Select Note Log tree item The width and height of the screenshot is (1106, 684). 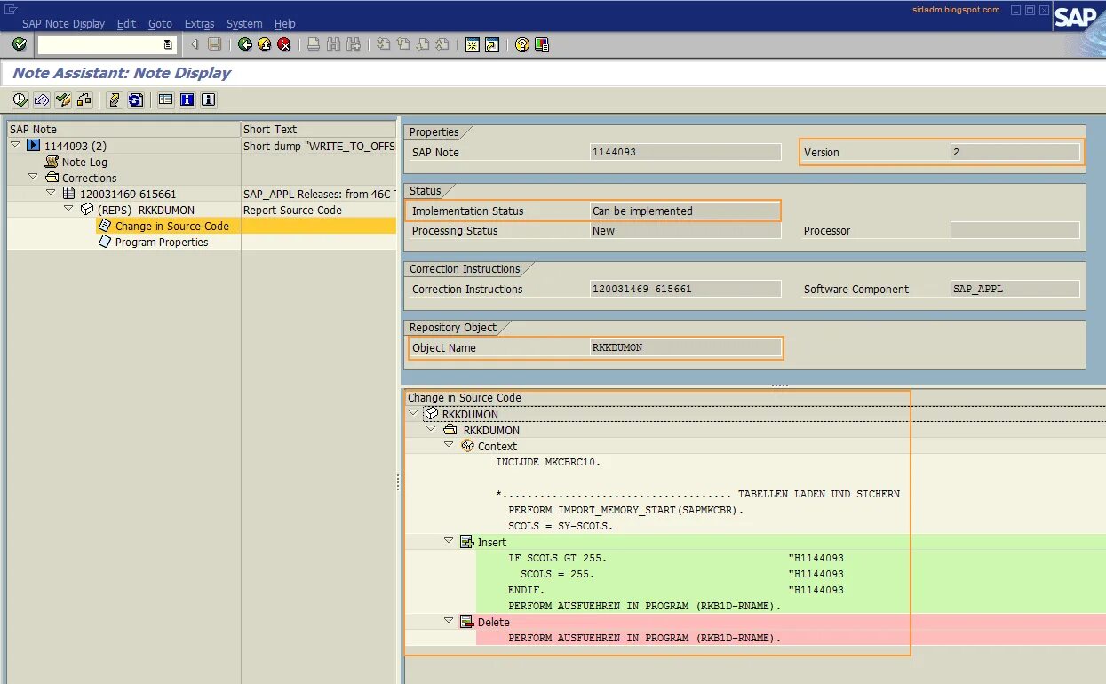tap(84, 162)
